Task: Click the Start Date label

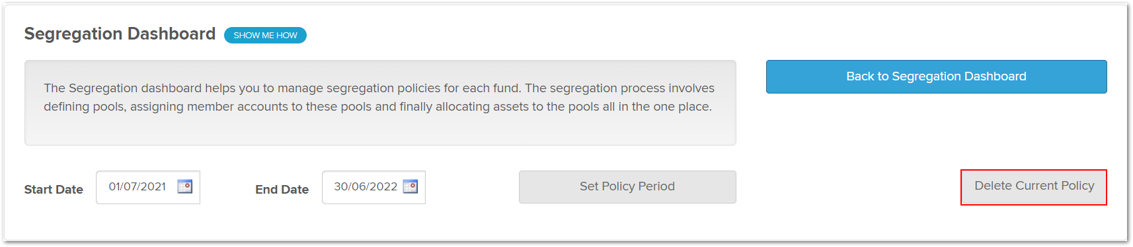Action: [54, 190]
